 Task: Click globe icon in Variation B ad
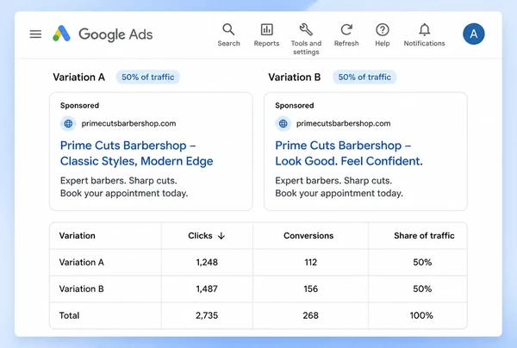pos(283,123)
